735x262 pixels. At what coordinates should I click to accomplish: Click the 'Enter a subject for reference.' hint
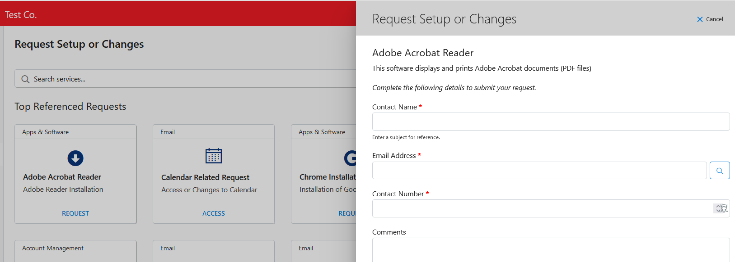click(406, 137)
